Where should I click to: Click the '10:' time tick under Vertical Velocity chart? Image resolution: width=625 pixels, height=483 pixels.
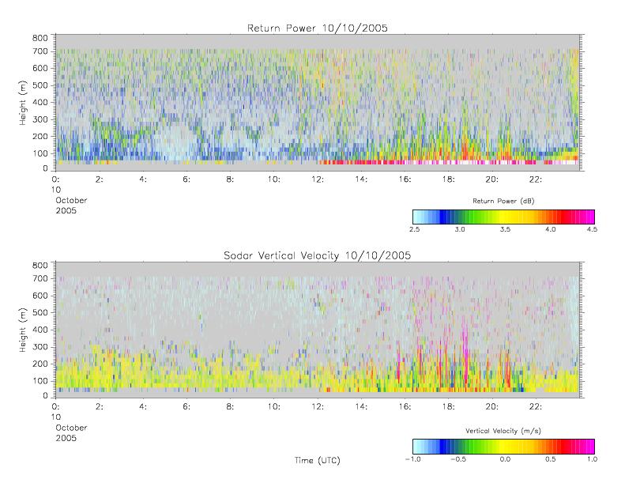coord(274,407)
